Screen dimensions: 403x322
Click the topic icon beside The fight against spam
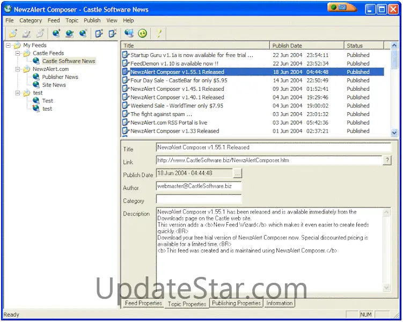(126, 114)
